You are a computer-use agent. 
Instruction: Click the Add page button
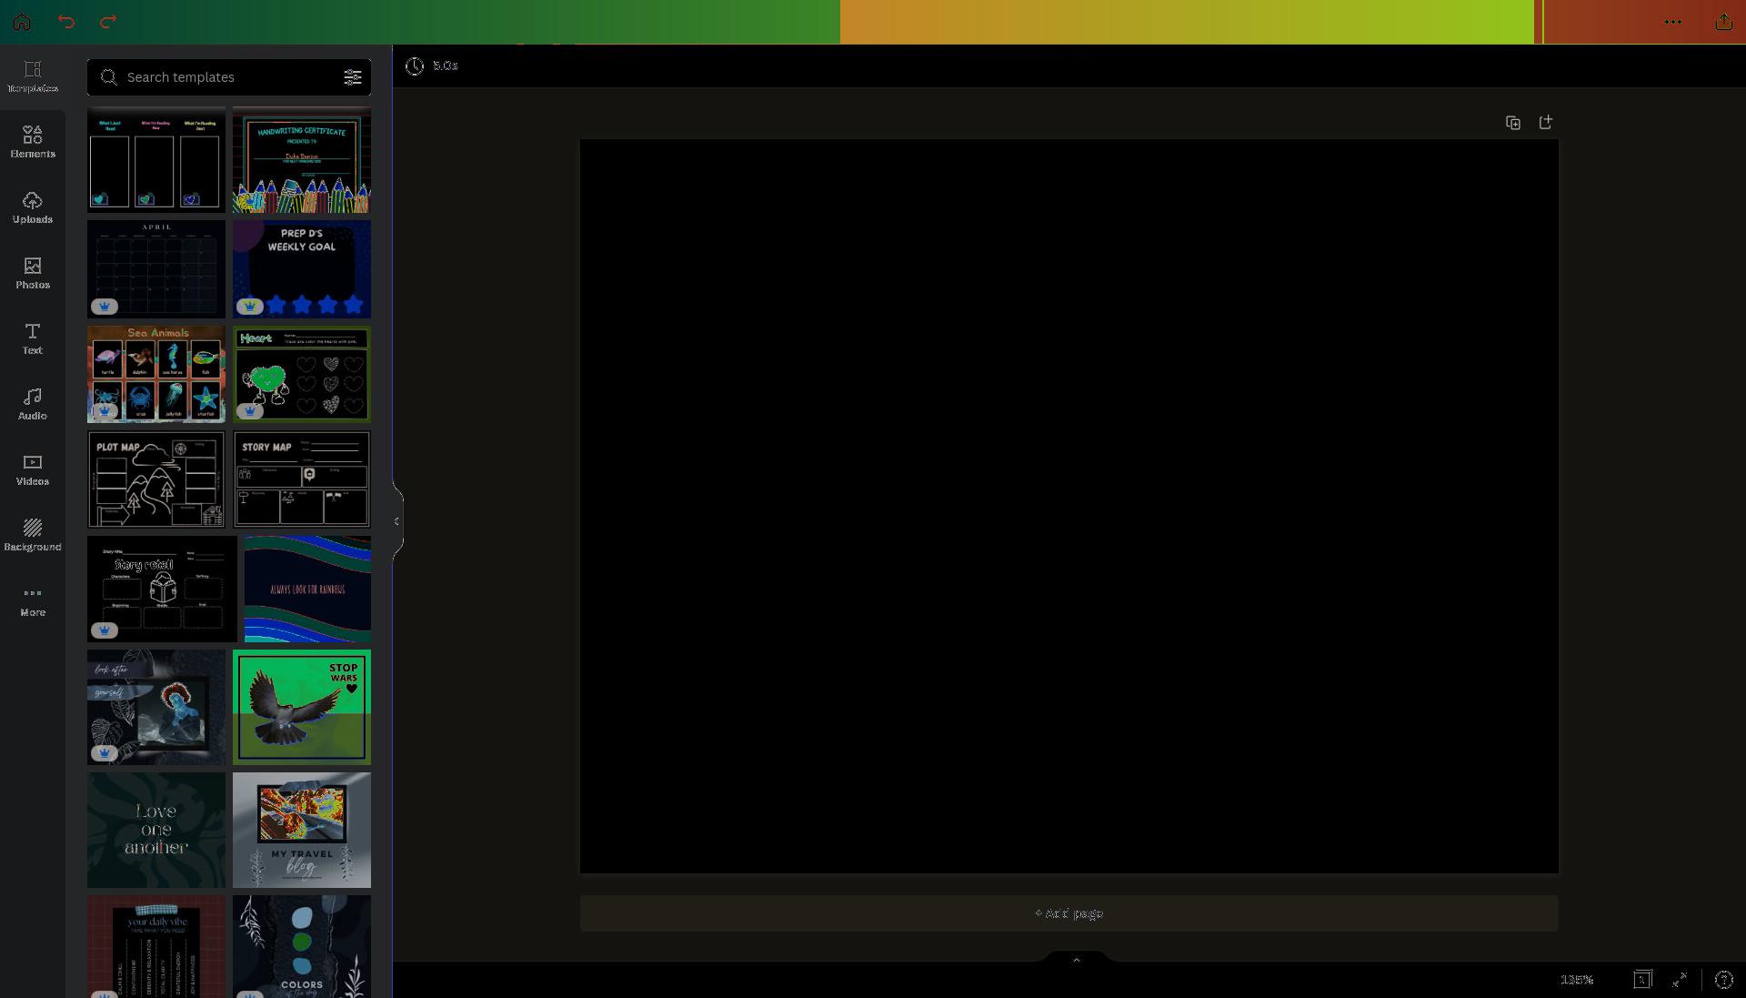[1069, 913]
